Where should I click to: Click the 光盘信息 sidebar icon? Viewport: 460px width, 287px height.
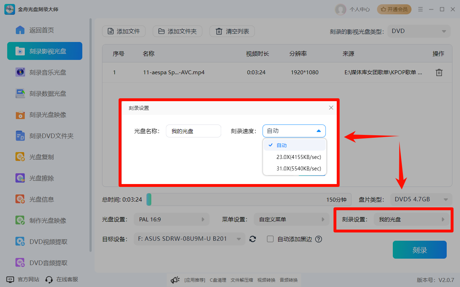[x=20, y=199]
